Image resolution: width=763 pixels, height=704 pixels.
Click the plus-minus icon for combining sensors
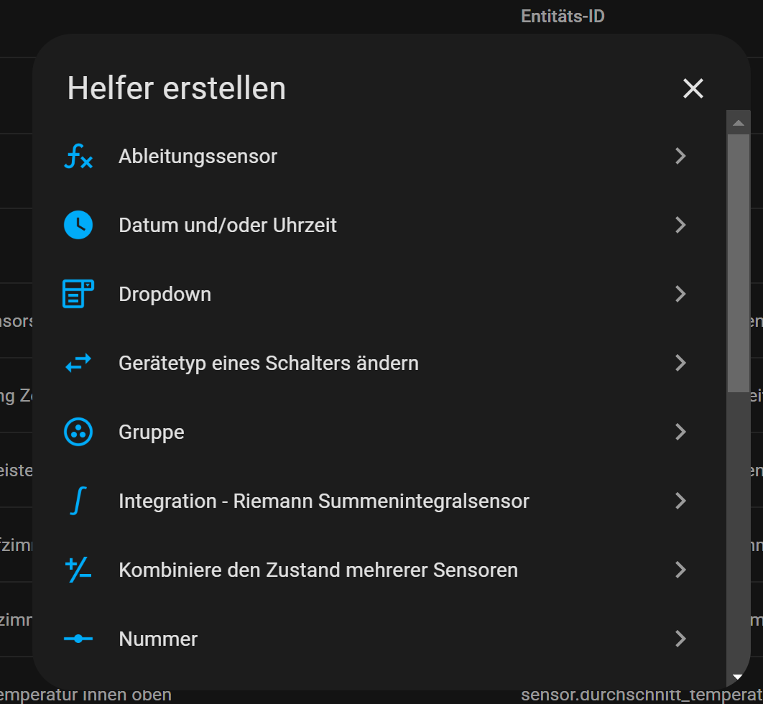click(78, 570)
